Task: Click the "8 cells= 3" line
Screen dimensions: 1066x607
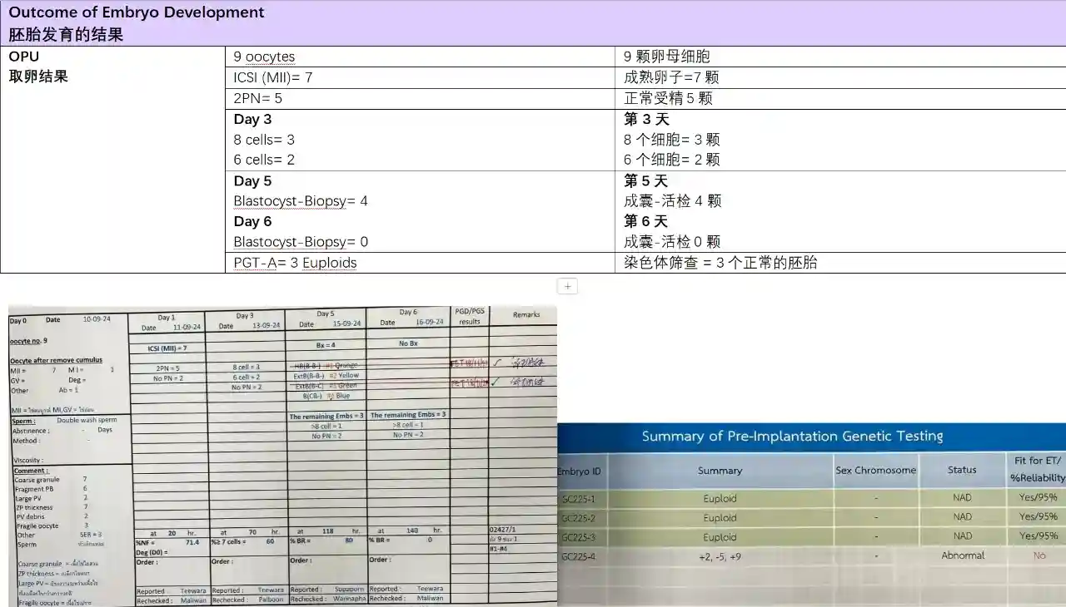Action: tap(264, 140)
